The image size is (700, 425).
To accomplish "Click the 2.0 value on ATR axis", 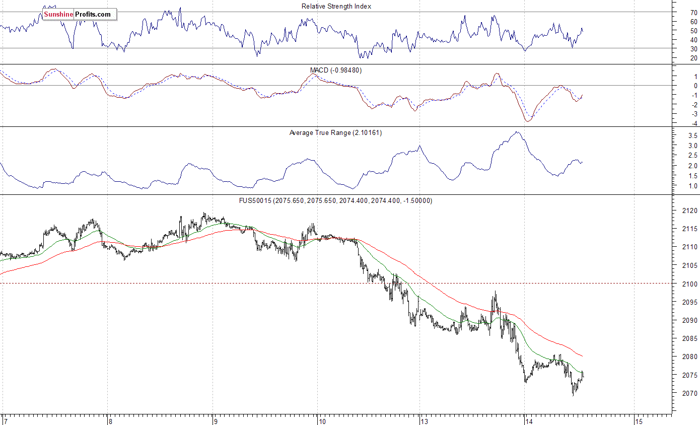I will coord(692,166).
